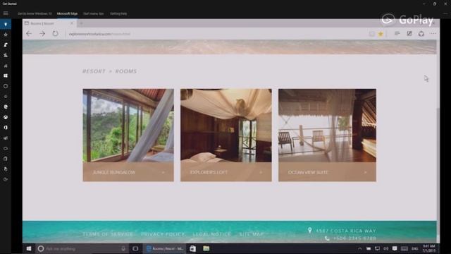The image size is (451, 254).
Task: Open the taskbar clock and date
Action: [x=429, y=248]
